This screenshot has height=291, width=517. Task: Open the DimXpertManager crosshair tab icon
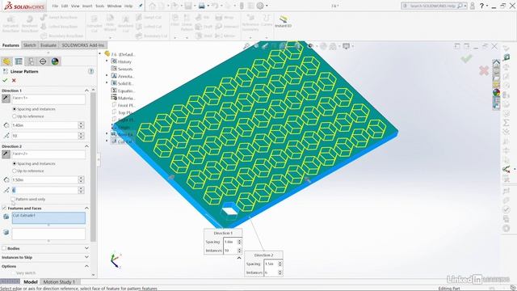click(x=43, y=61)
